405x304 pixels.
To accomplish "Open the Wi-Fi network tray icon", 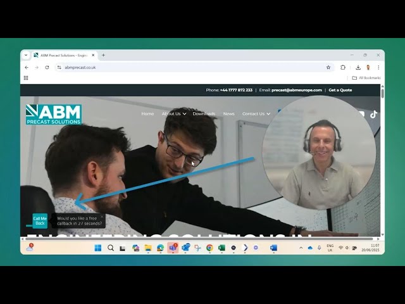I will [340, 248].
